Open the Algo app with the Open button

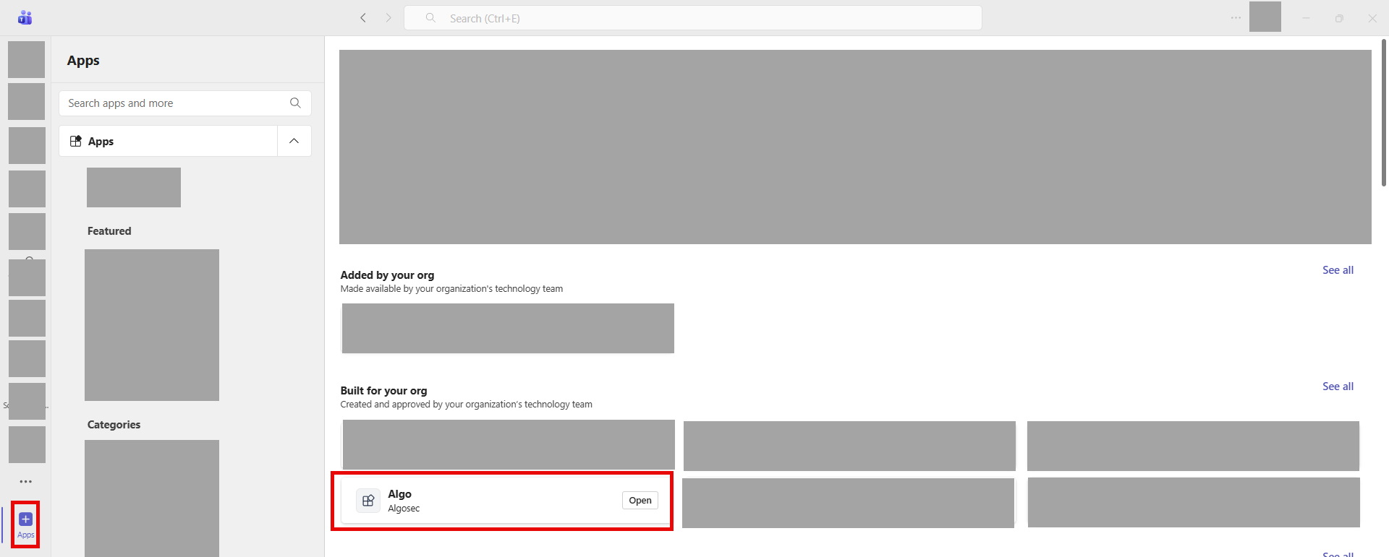[640, 501]
